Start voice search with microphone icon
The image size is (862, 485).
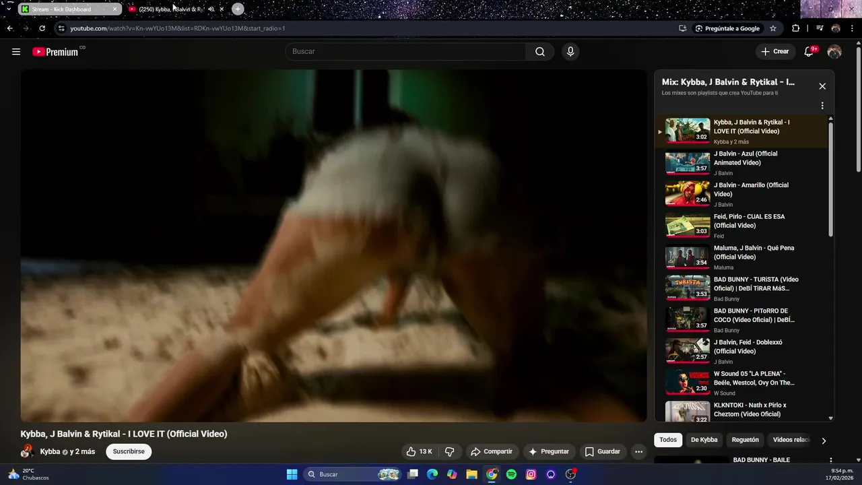pyautogui.click(x=570, y=52)
